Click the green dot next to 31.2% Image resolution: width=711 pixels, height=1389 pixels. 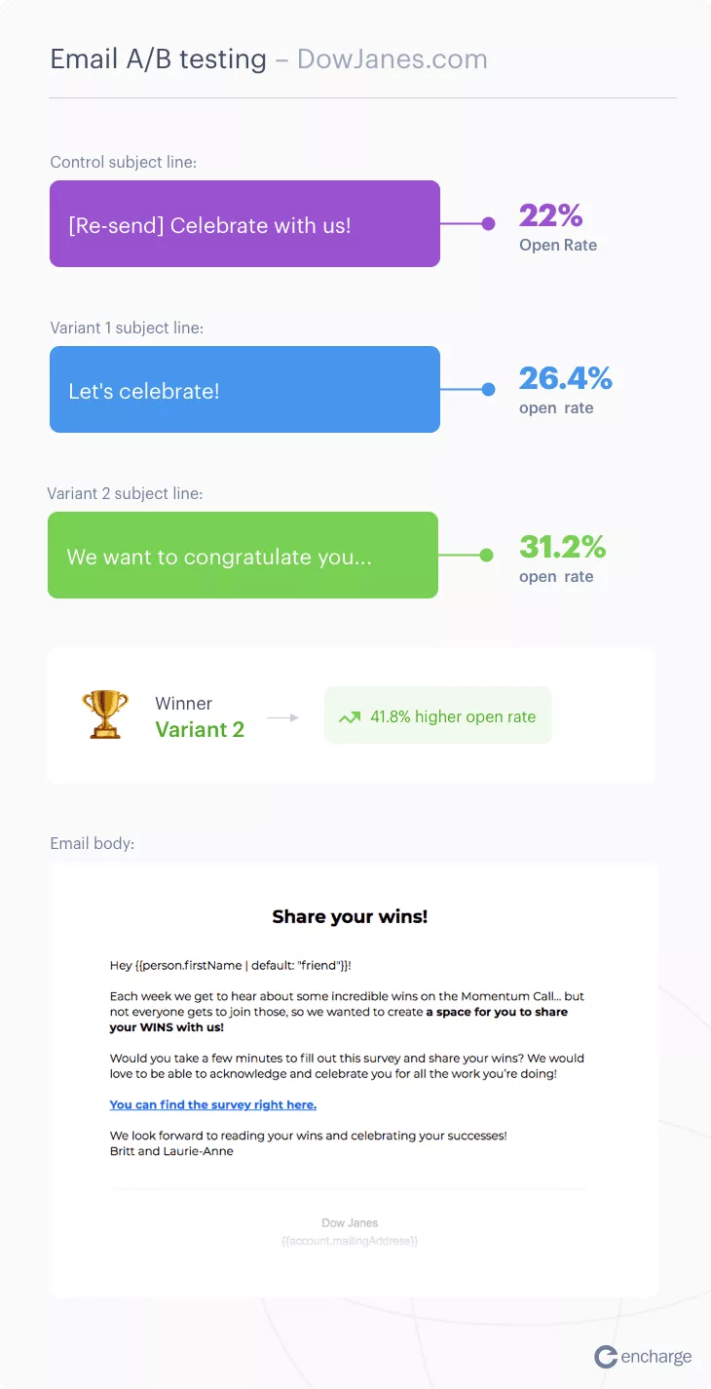487,555
